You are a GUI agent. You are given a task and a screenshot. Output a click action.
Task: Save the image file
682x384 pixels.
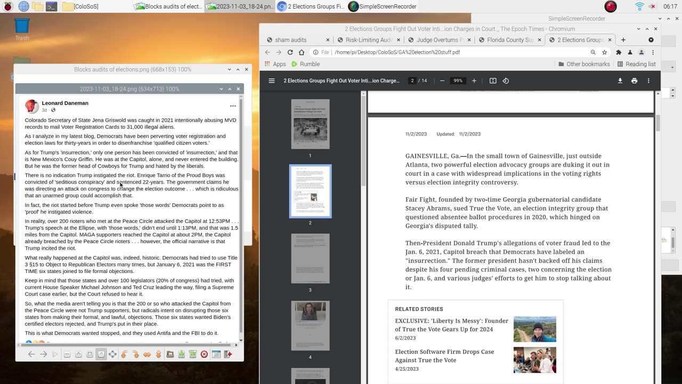(181, 354)
